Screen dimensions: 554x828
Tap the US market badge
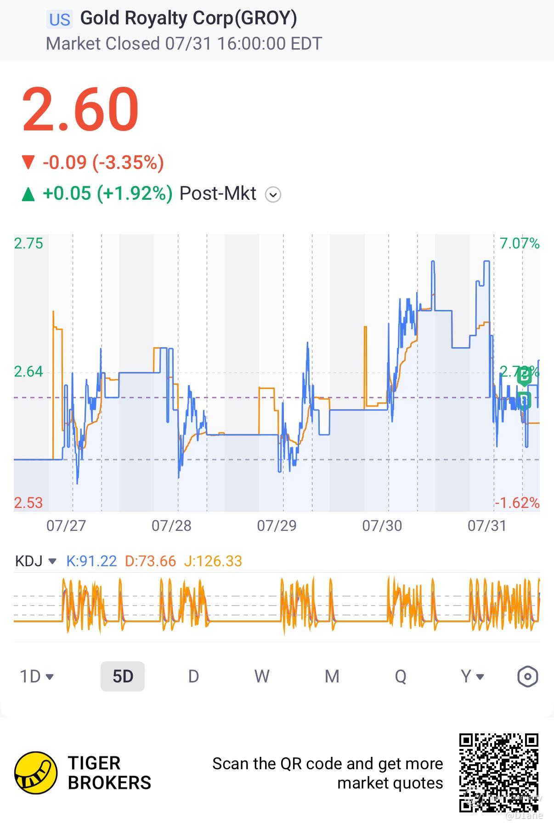click(59, 20)
